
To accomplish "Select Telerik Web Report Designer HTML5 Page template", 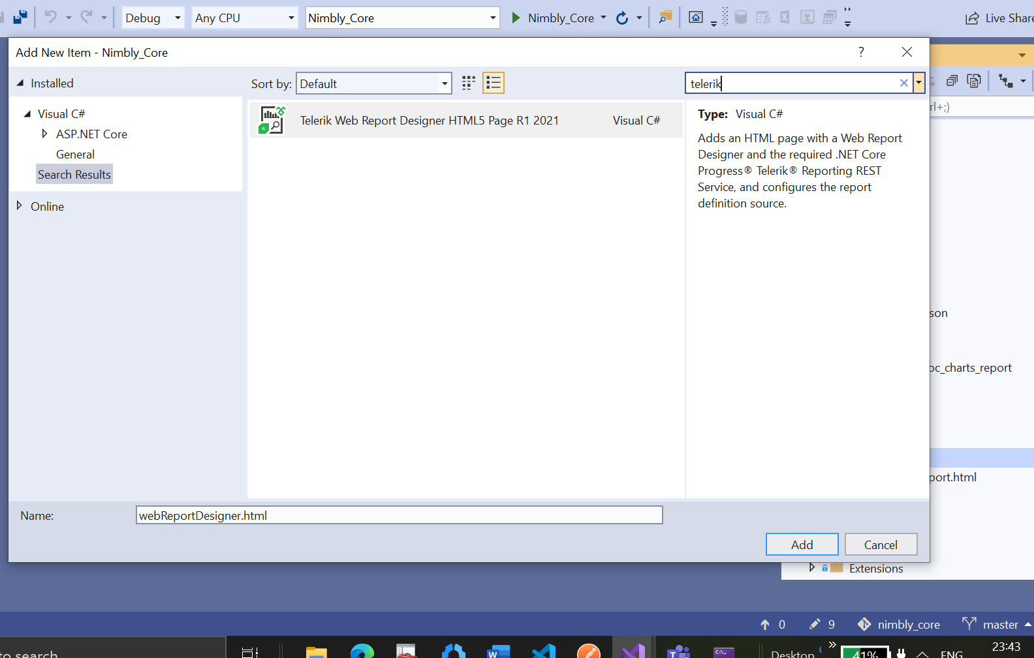I will coord(466,120).
